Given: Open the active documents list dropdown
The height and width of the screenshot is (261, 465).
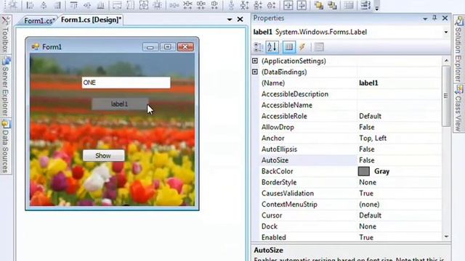Looking at the screenshot, I should tap(230, 20).
